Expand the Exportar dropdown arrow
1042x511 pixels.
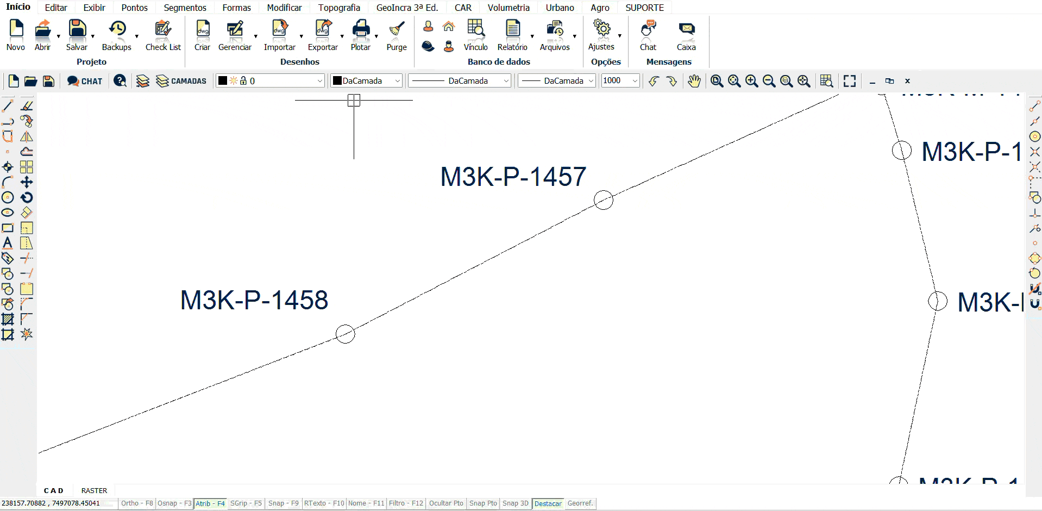[342, 36]
